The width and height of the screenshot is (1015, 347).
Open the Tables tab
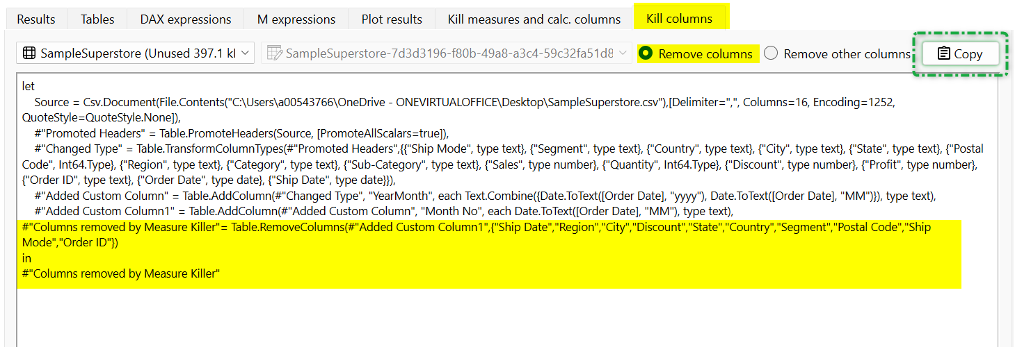tap(97, 19)
